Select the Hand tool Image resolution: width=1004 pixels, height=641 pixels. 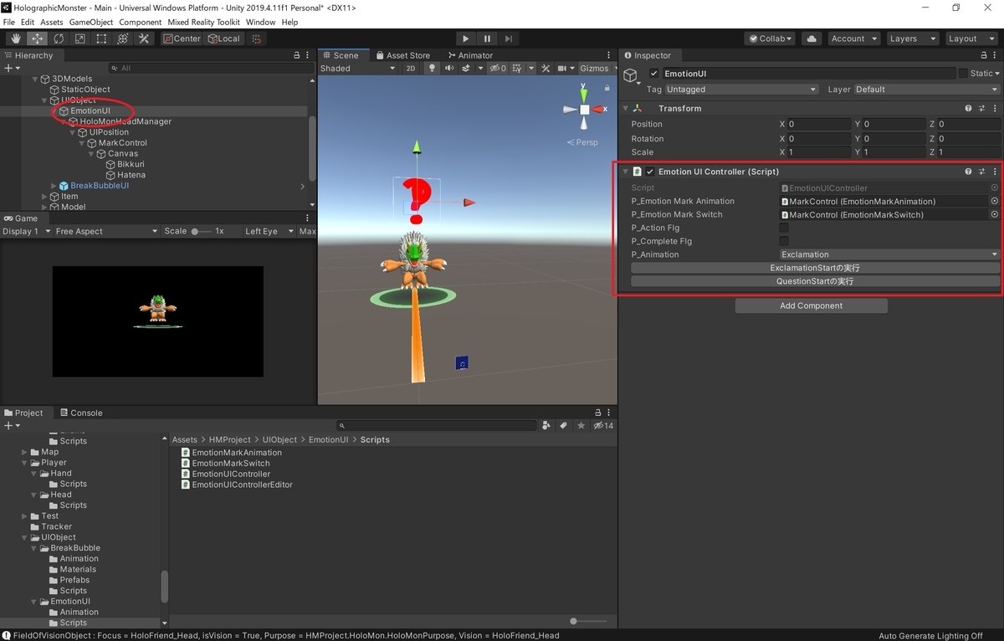point(16,38)
